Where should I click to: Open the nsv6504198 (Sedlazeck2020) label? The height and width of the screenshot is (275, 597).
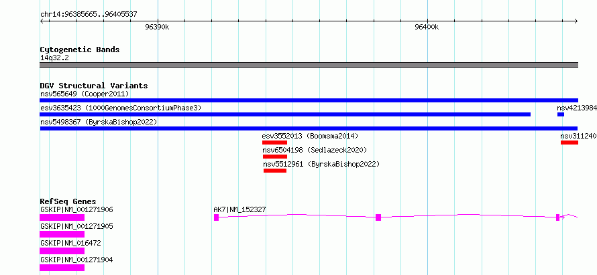click(x=315, y=150)
